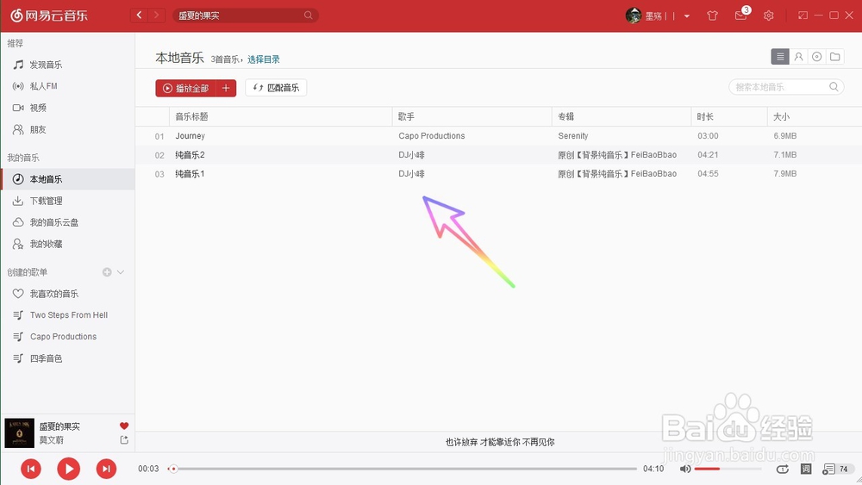Sort by album column (专辑)
Image resolution: width=862 pixels, height=485 pixels.
coord(565,116)
